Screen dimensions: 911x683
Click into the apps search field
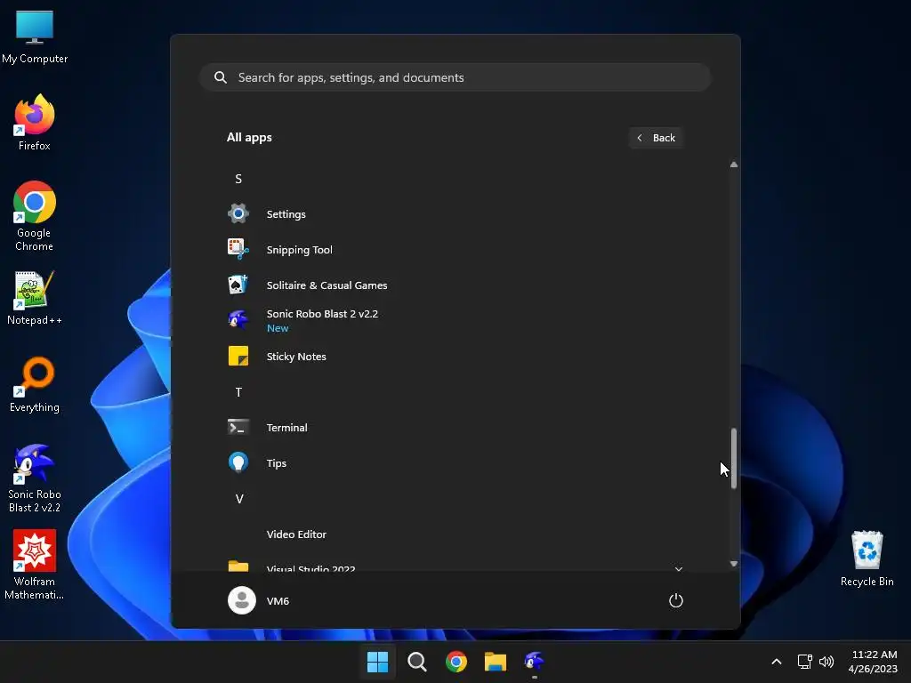click(x=455, y=77)
